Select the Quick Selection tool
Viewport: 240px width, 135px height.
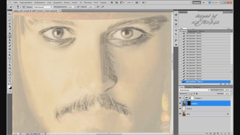tap(10, 24)
